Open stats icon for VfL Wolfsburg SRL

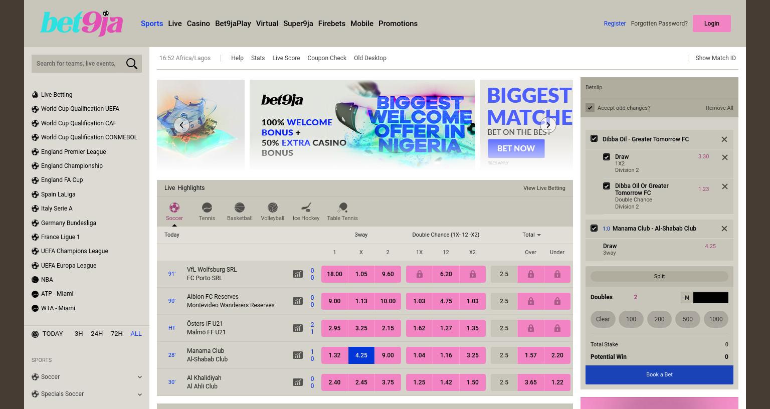(x=298, y=274)
